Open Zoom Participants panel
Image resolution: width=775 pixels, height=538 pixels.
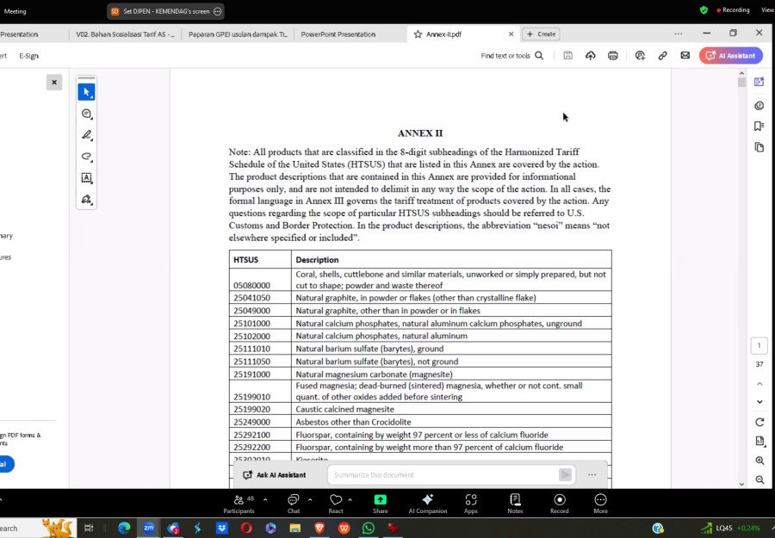[x=239, y=504]
